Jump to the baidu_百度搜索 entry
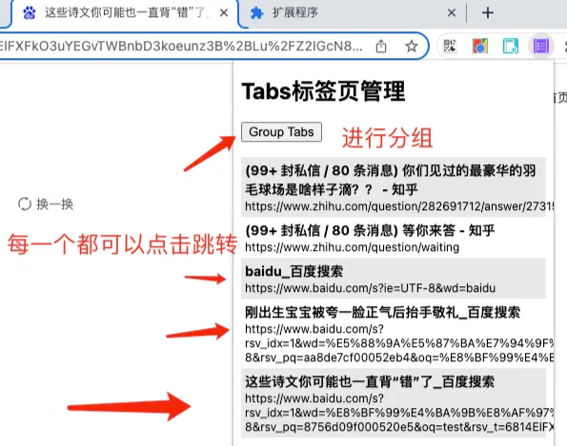567x446 pixels. point(394,279)
